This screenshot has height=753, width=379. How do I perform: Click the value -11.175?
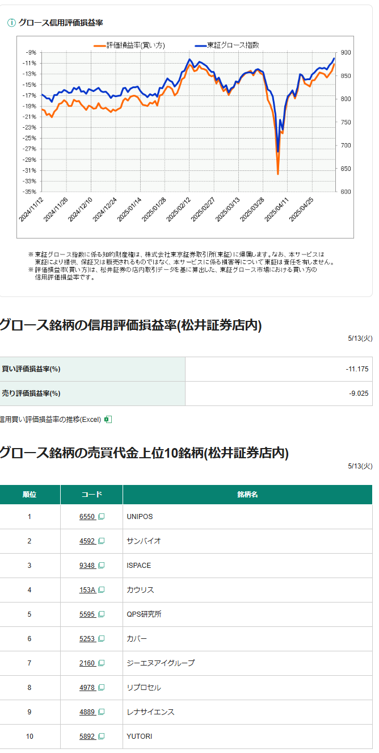tap(357, 369)
